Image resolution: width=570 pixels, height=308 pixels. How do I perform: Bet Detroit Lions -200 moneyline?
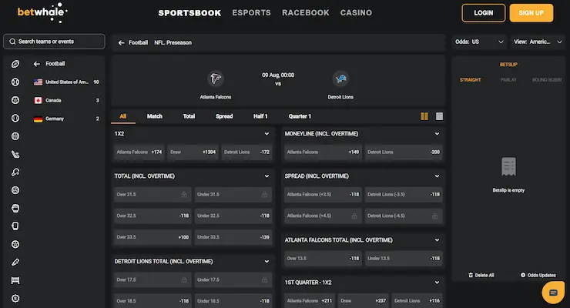[x=404, y=152]
